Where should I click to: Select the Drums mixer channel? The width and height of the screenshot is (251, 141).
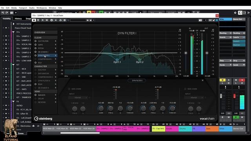185,129
